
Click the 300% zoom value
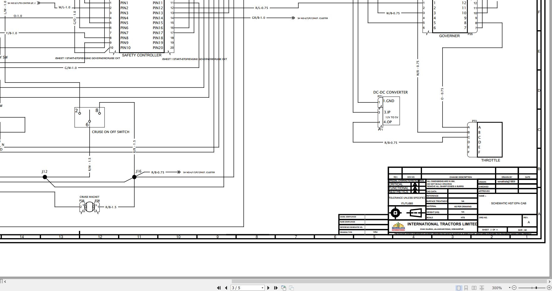497,288
